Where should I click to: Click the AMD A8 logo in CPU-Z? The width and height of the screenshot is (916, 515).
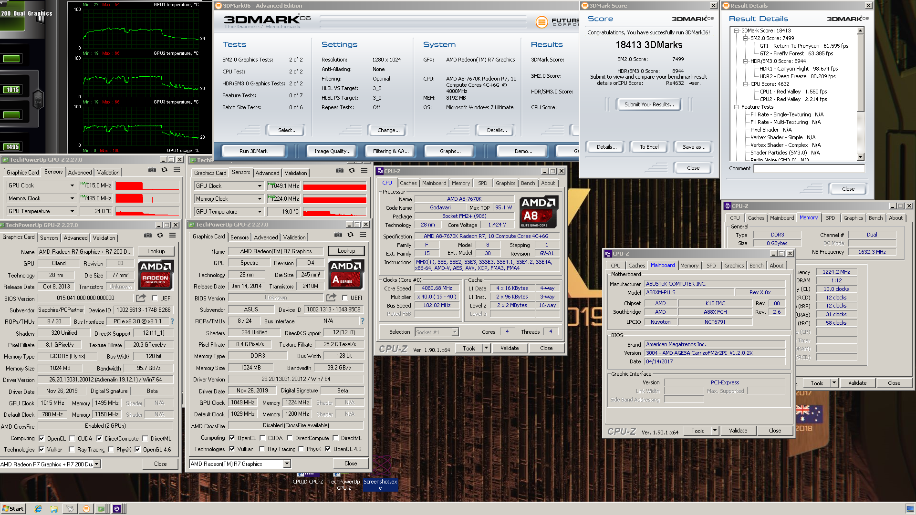(539, 212)
